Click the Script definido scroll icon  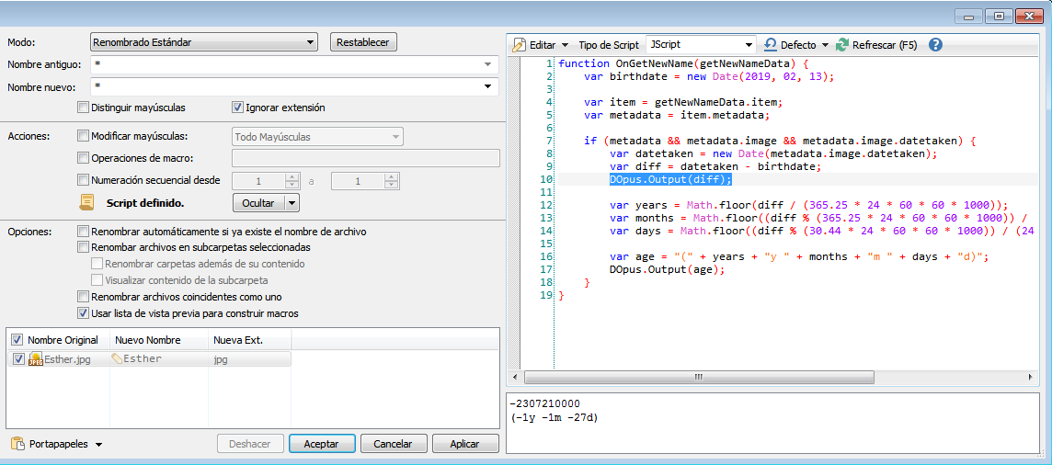87,202
